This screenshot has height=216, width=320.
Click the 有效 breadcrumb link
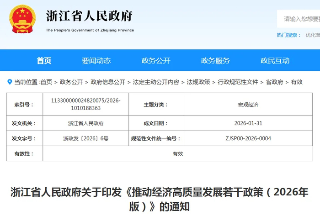pyautogui.click(x=297, y=82)
